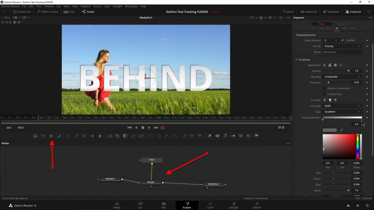
Task: Click the red-tinted color picker square
Action: [339, 147]
